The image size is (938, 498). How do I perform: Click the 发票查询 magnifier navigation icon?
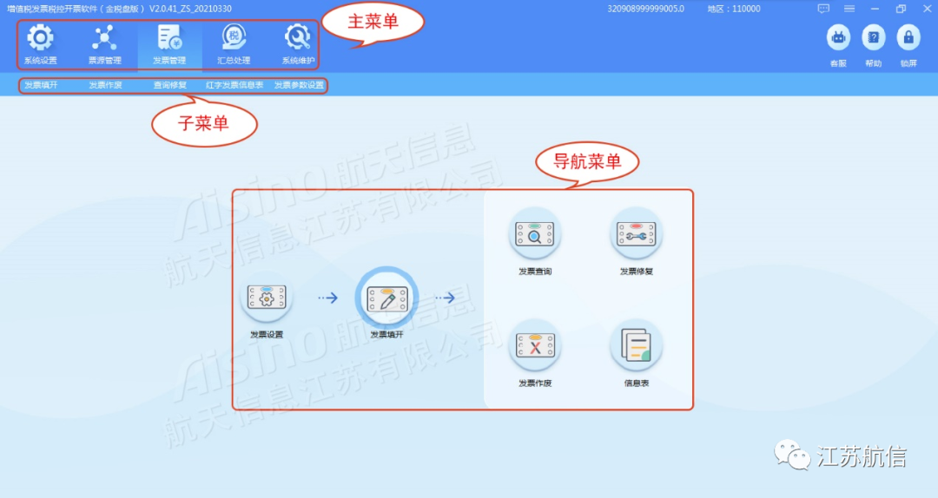point(535,233)
